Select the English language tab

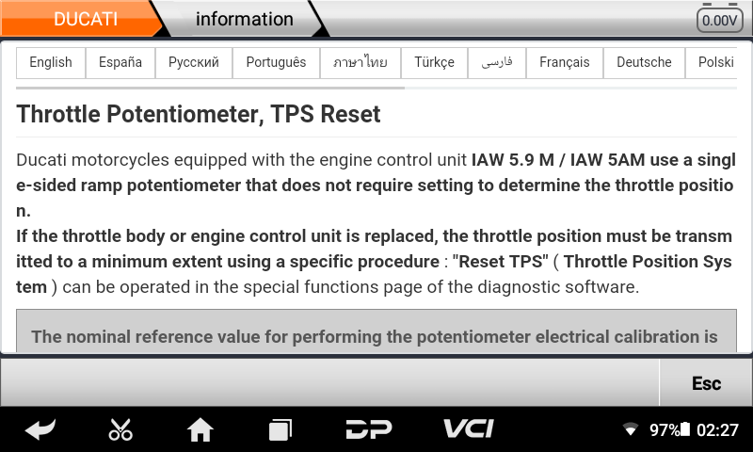click(x=51, y=62)
